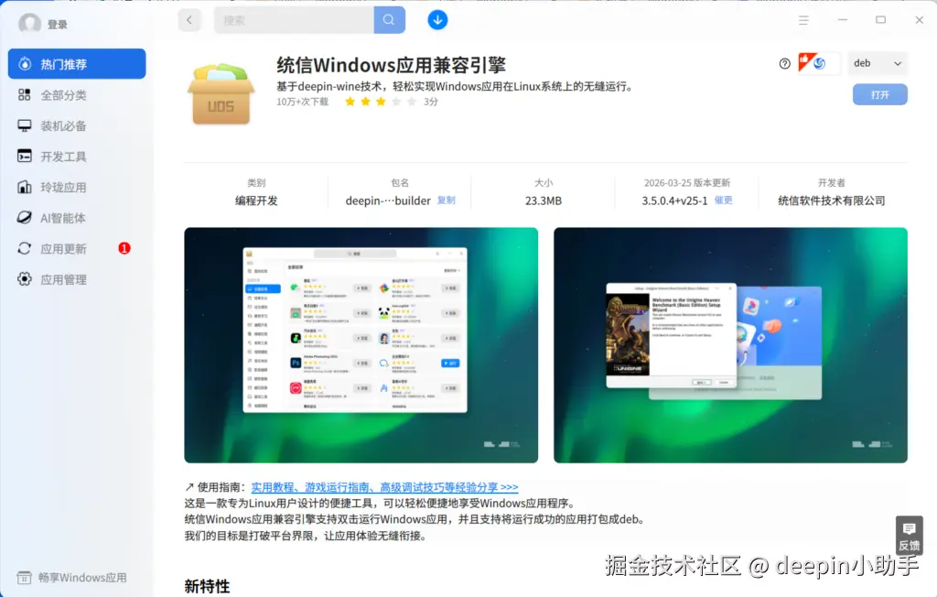Click the 畅享Windows应用 window icon

(24, 577)
